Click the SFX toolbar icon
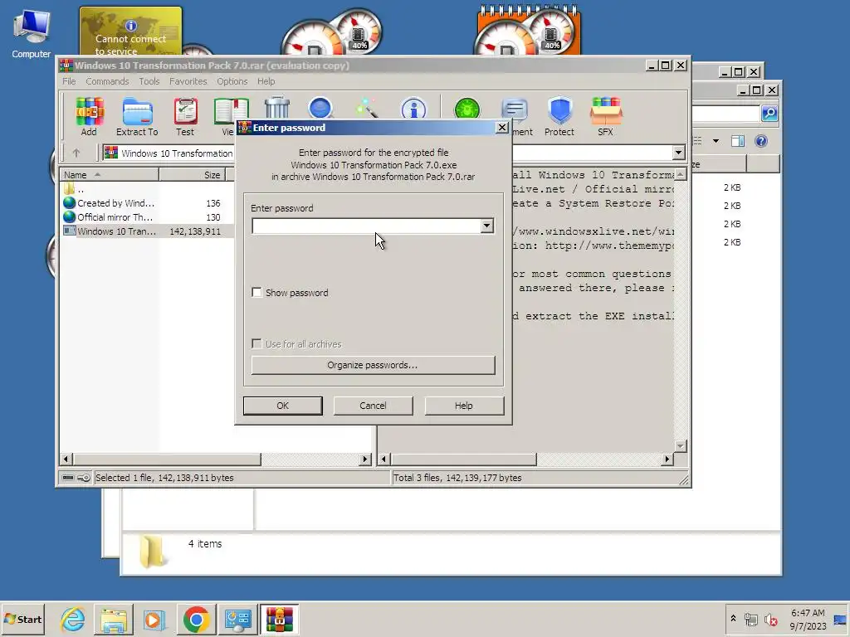 pyautogui.click(x=605, y=116)
